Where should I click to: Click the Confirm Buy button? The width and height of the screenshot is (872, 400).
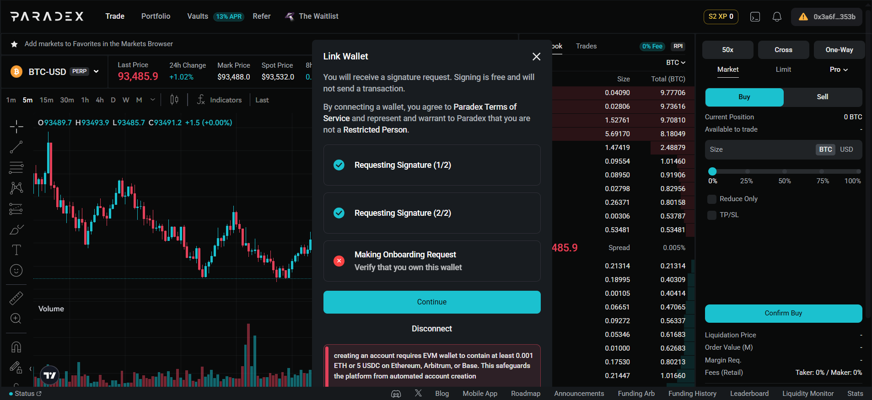click(x=783, y=313)
